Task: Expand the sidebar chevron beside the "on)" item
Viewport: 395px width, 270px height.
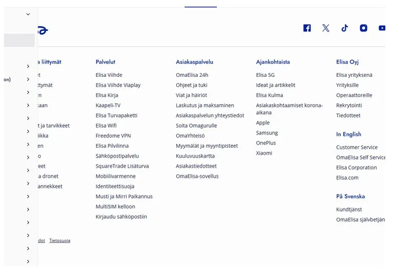Action: pyautogui.click(x=28, y=79)
